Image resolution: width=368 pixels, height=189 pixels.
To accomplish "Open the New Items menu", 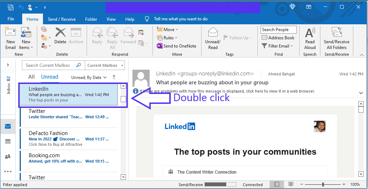I will pos(26,39).
